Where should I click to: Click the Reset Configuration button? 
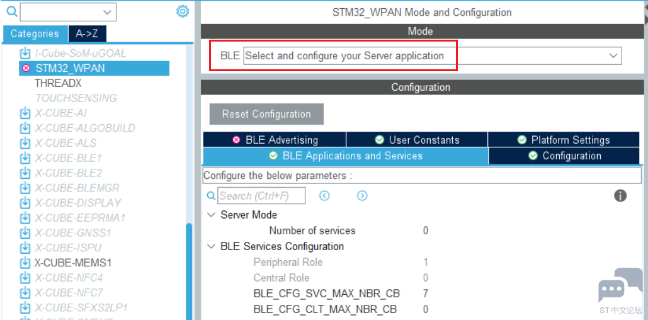pyautogui.click(x=266, y=113)
